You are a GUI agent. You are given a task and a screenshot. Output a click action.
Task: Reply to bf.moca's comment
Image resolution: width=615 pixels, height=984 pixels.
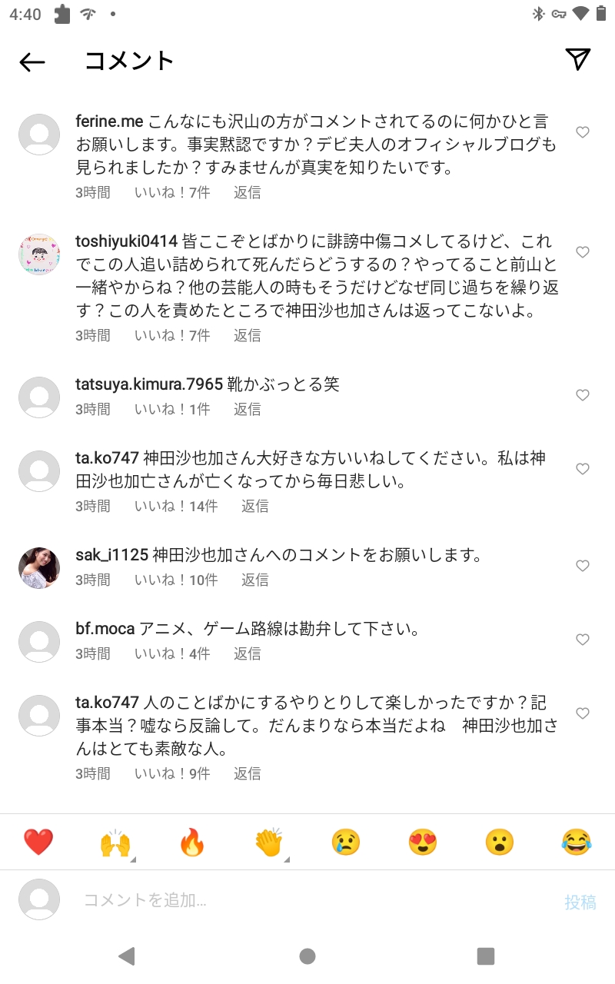247,653
